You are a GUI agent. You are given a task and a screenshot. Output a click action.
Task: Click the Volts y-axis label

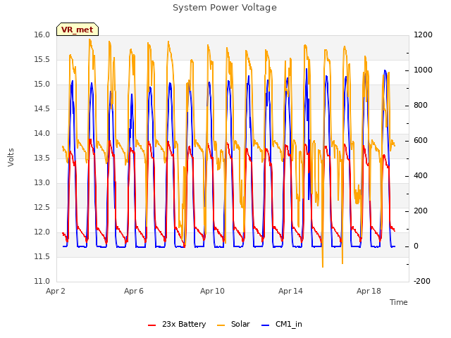[11, 157]
